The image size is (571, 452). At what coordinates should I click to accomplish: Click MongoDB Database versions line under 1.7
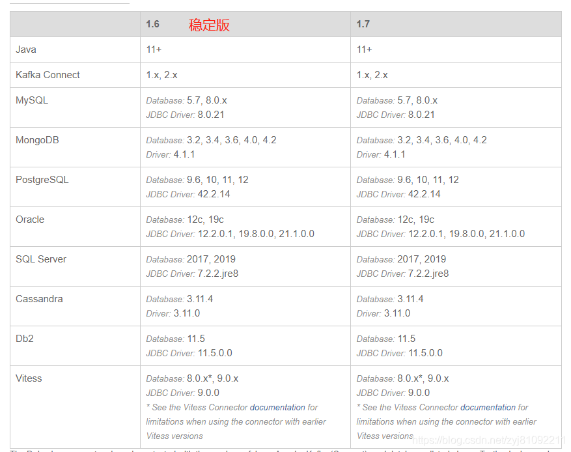pos(422,140)
